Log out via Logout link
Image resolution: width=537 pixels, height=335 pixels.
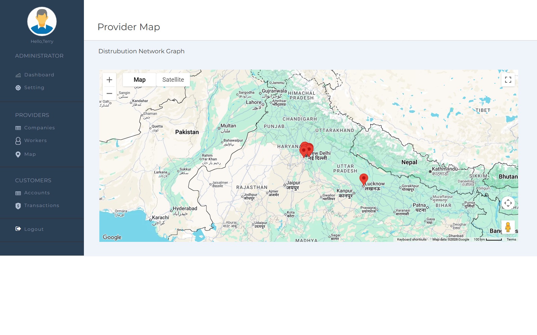click(x=34, y=229)
